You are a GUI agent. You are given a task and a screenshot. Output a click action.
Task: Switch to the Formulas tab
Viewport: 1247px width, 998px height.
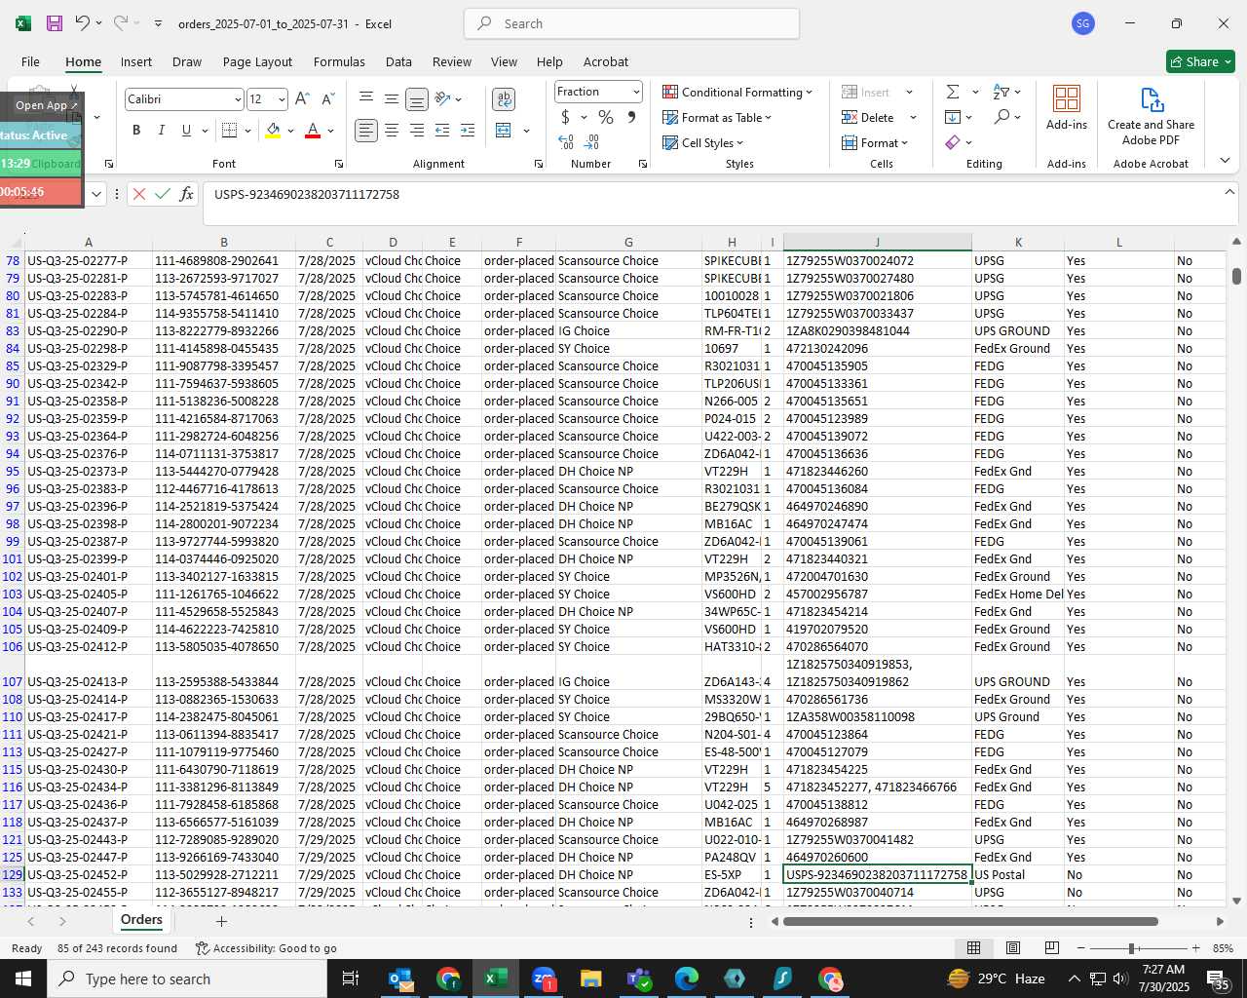pos(339,61)
